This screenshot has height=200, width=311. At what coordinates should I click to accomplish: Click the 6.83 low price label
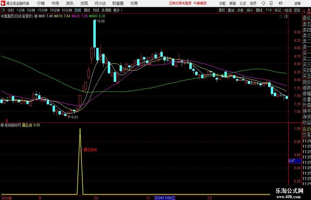pyautogui.click(x=75, y=117)
